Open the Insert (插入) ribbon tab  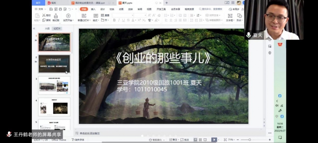click(93, 9)
